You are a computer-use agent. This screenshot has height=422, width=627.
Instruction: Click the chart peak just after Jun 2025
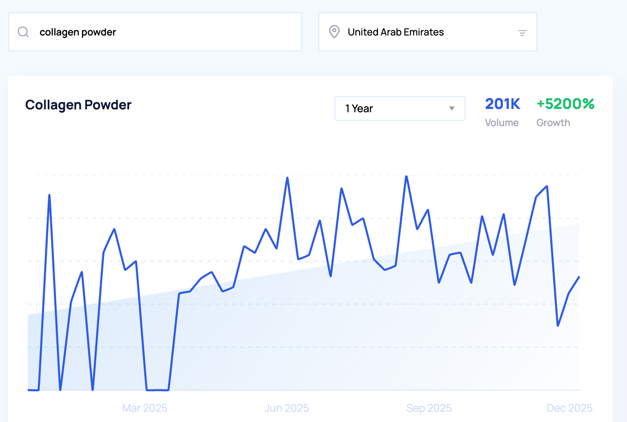287,178
